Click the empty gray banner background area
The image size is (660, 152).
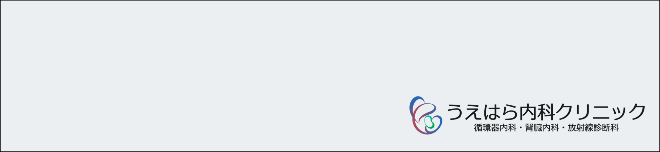coord(206,68)
